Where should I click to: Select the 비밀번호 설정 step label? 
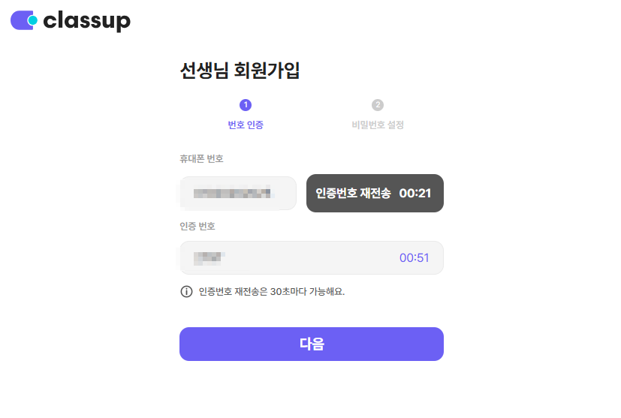click(378, 125)
